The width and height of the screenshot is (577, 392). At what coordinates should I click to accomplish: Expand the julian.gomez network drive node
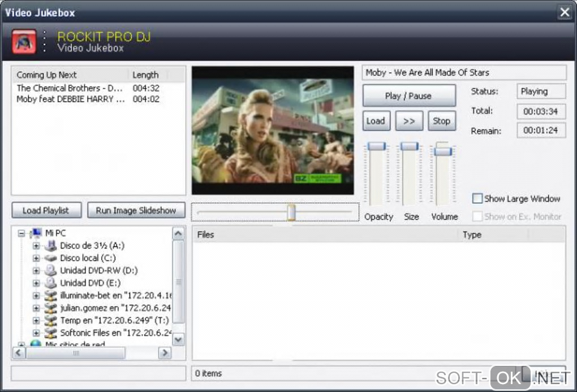[x=36, y=308]
